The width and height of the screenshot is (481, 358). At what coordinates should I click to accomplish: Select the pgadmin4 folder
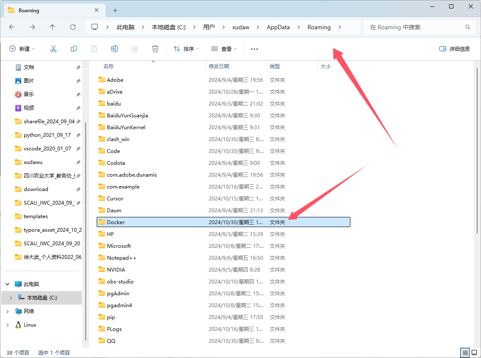pyautogui.click(x=223, y=305)
